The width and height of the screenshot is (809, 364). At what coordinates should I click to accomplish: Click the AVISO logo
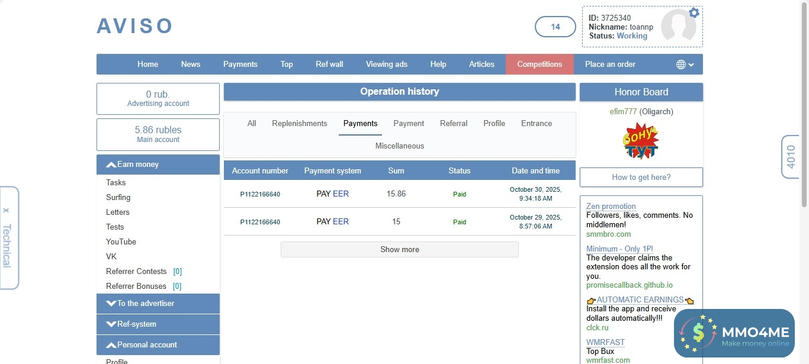tap(135, 26)
